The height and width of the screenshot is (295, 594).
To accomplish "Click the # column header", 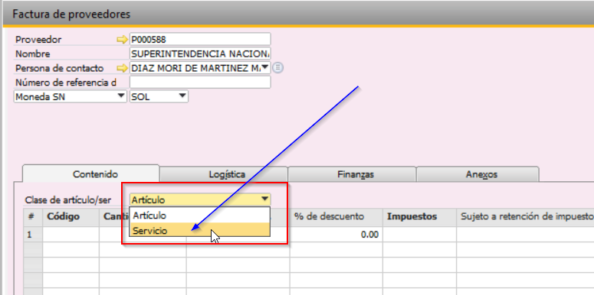I will tap(33, 217).
